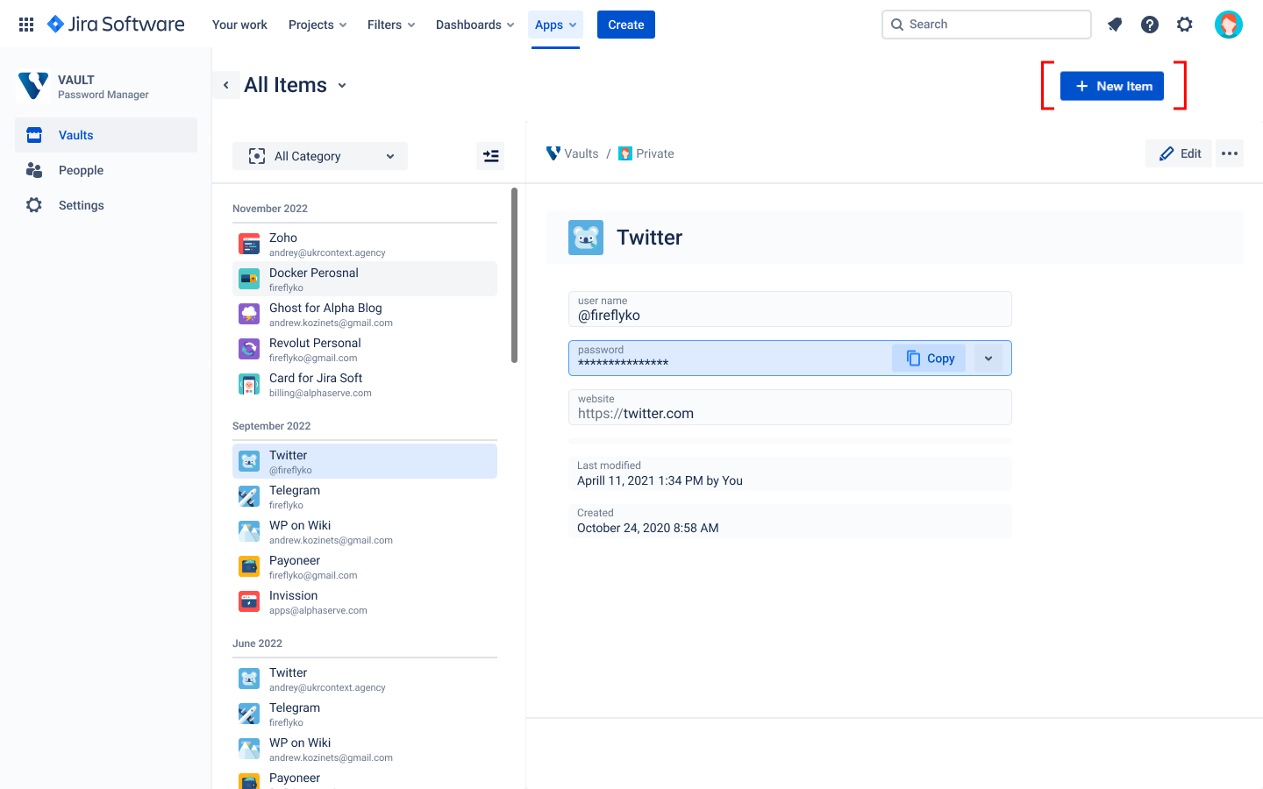Open Jira settings gear in top bar
1263x789 pixels.
pos(1185,25)
